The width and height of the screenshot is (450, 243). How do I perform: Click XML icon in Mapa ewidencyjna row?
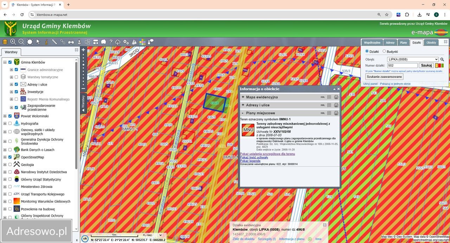pyautogui.click(x=323, y=97)
